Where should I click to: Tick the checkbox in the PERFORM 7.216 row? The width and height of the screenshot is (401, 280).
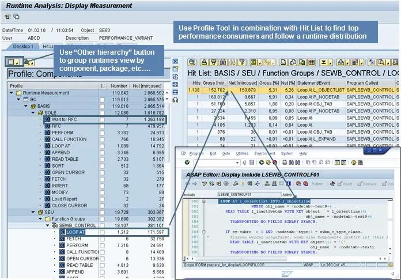(x=102, y=245)
